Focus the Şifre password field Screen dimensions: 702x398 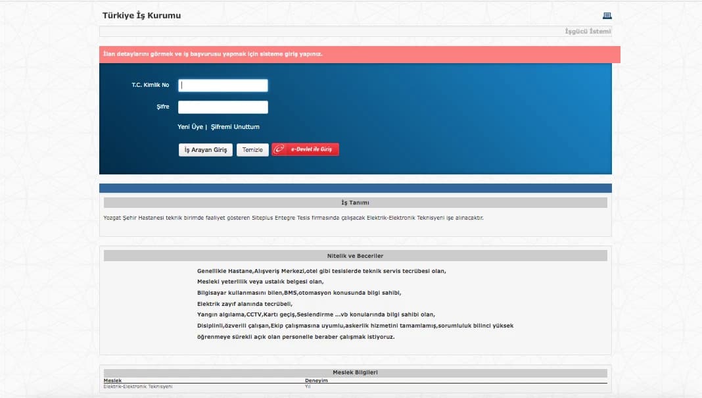pos(223,107)
